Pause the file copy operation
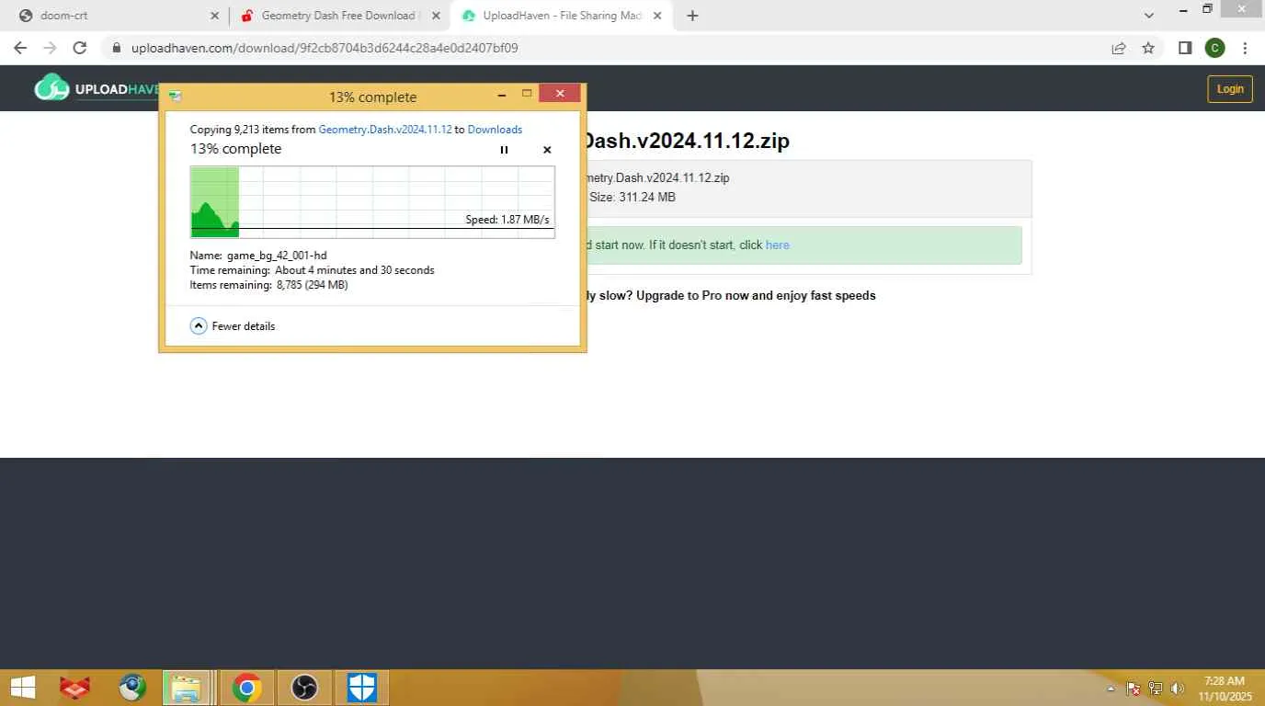The width and height of the screenshot is (1265, 706). (504, 150)
